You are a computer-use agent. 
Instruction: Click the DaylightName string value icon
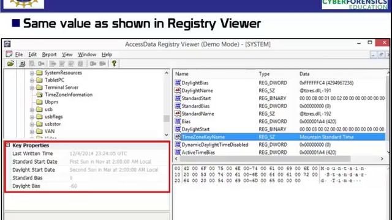178,90
